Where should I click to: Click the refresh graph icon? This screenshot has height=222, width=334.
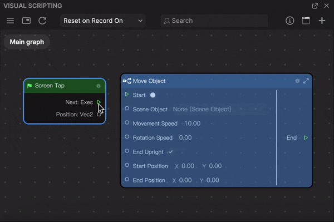point(42,21)
